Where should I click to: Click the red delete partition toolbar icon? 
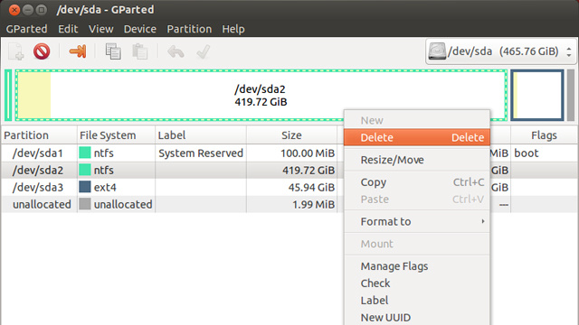[x=42, y=51]
